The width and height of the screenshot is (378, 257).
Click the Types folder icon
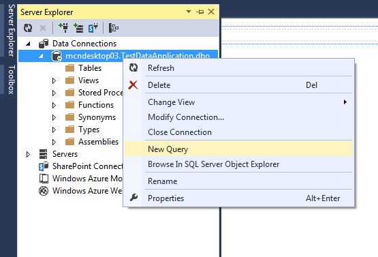[70, 130]
